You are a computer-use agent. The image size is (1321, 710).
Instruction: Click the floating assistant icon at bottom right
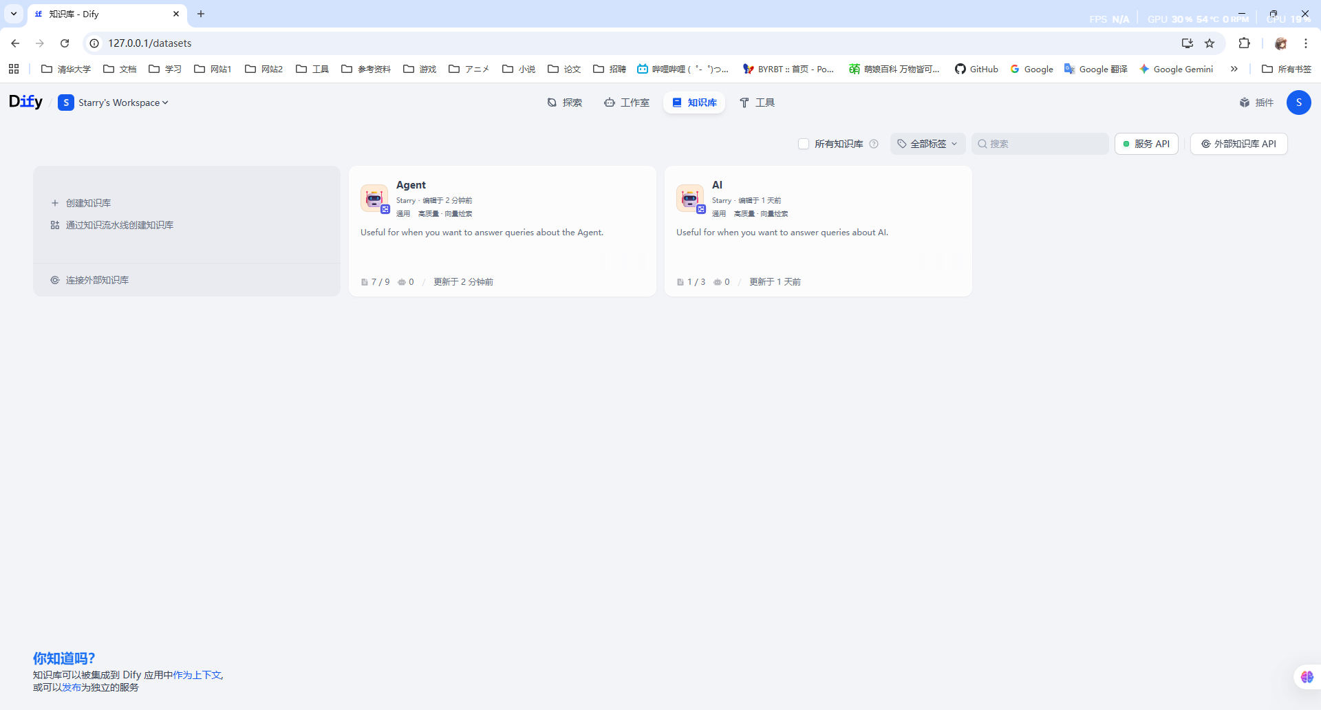coord(1307,677)
